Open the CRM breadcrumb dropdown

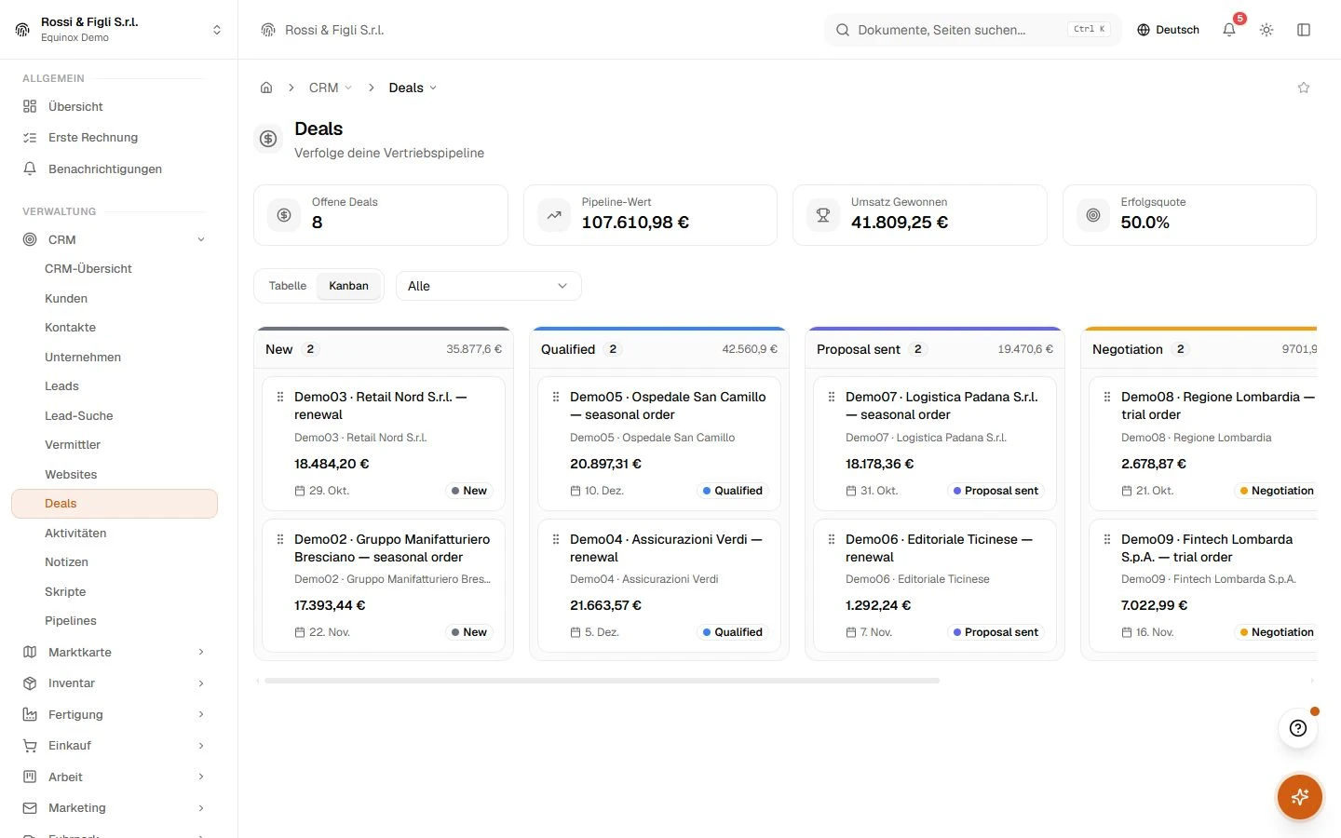(x=331, y=88)
